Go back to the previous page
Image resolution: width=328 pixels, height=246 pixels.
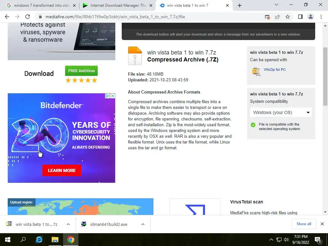click(x=7, y=17)
